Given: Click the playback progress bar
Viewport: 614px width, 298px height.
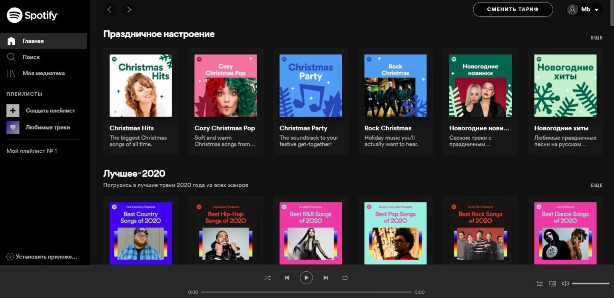Looking at the screenshot, I should (306, 292).
